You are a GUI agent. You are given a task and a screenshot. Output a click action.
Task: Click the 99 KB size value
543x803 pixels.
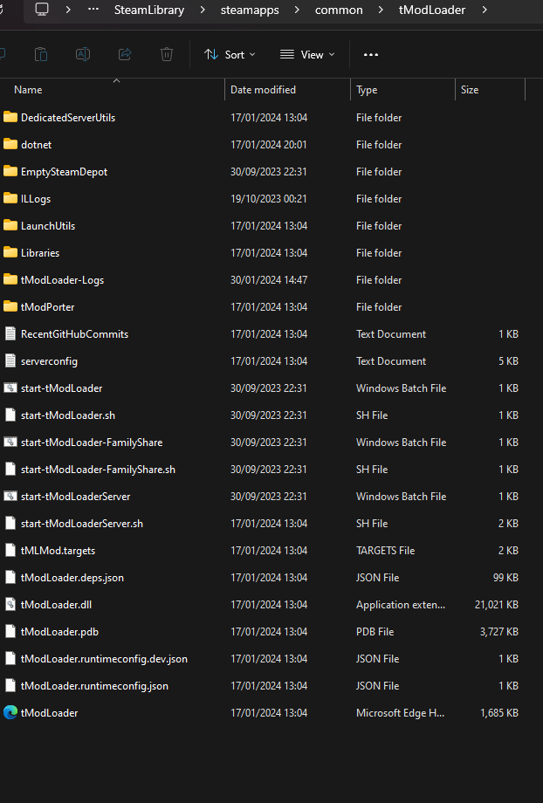505,578
